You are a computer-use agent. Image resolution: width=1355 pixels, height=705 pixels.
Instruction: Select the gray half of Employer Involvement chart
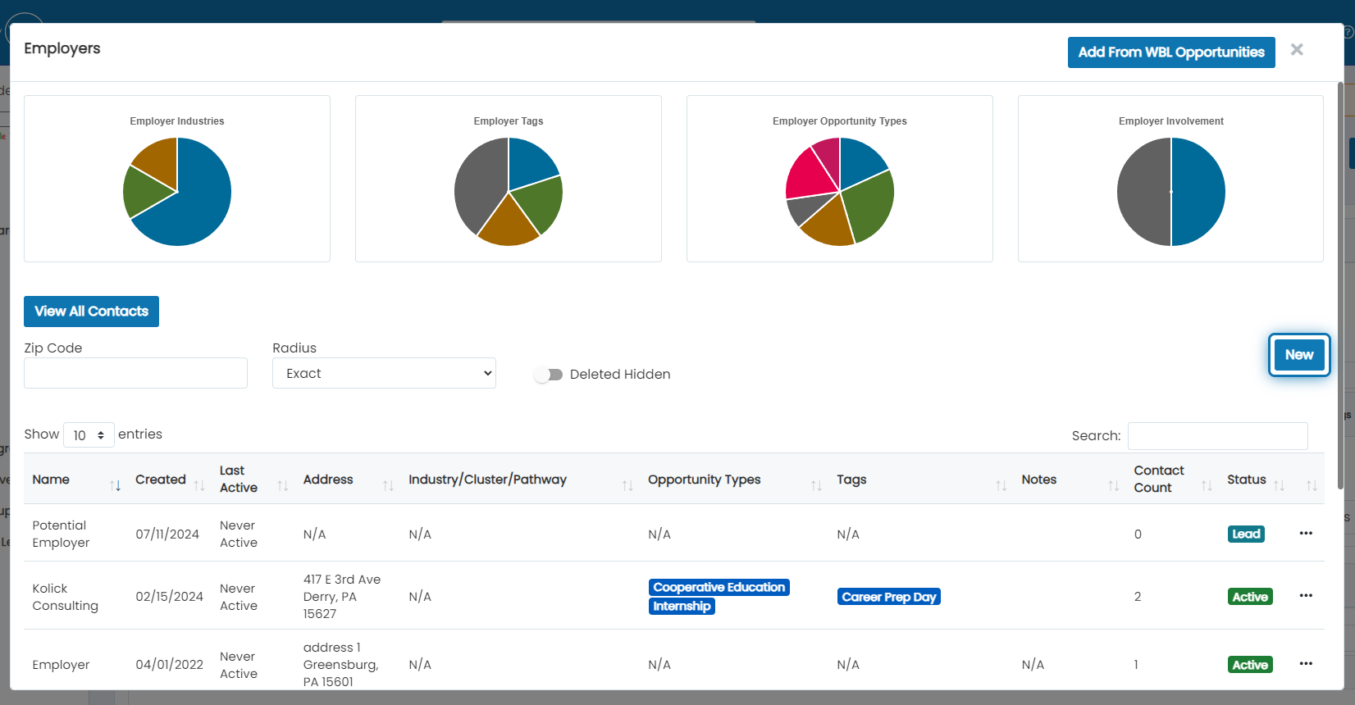[1143, 192]
